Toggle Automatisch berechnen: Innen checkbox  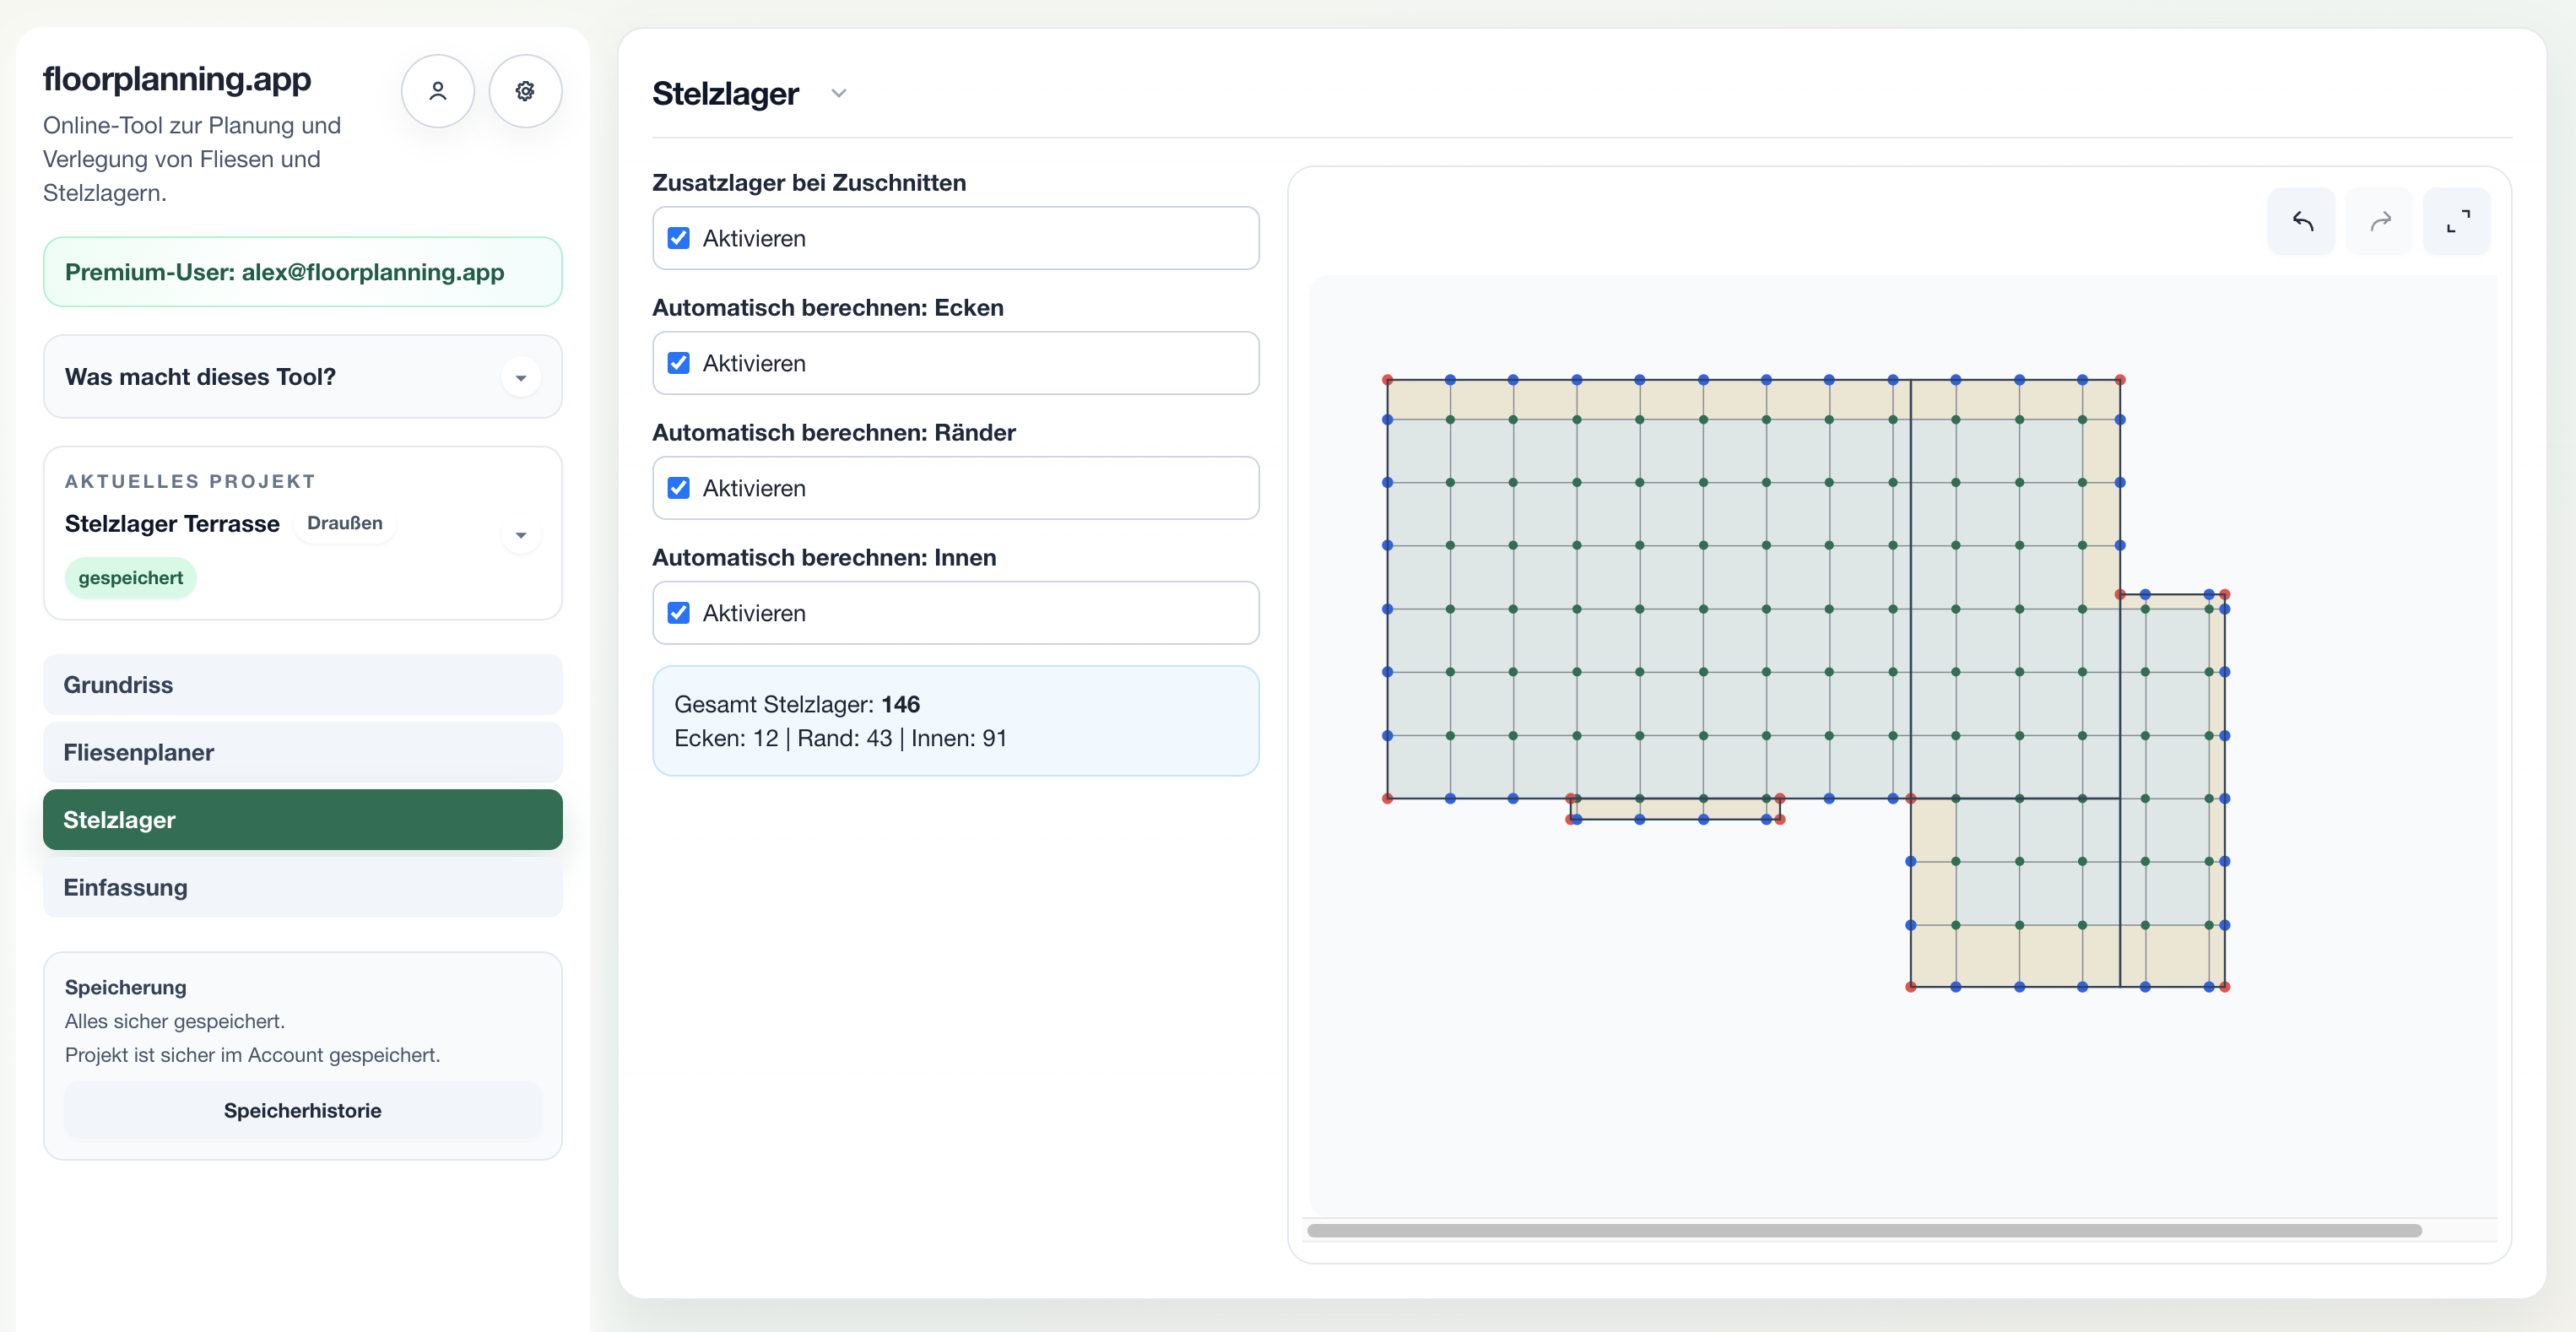(679, 613)
